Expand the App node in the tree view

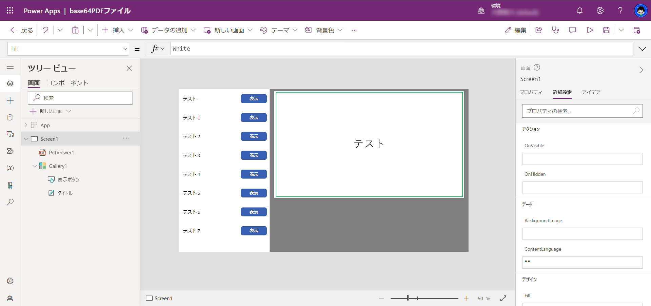[x=26, y=125]
